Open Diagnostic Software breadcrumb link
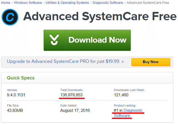 pyautogui.click(x=108, y=2)
